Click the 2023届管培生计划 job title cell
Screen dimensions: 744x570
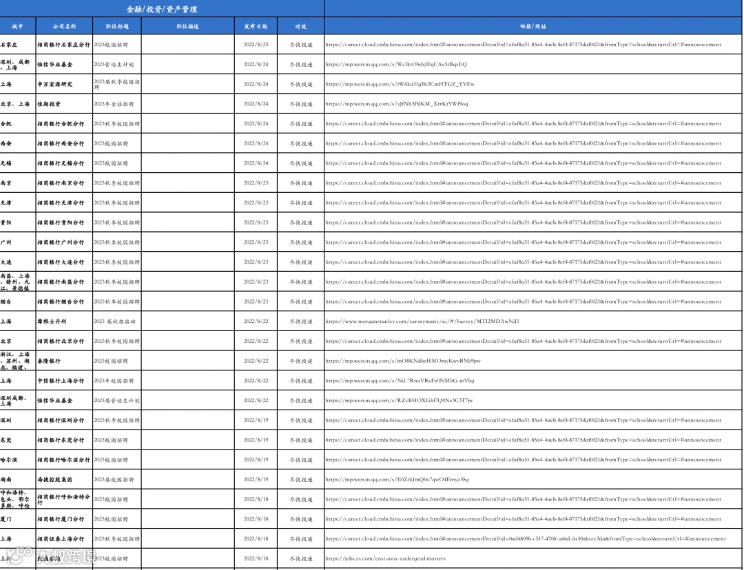117,401
